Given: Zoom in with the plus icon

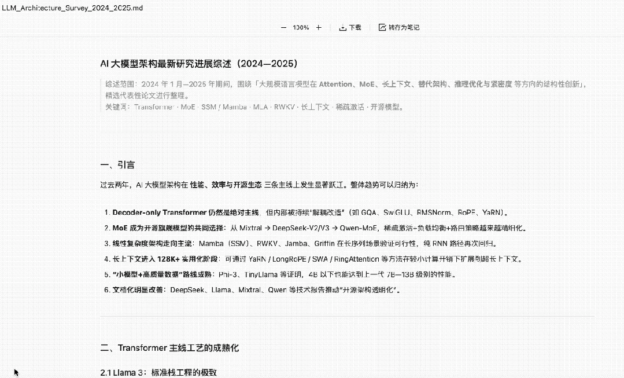Looking at the screenshot, I should coord(319,27).
